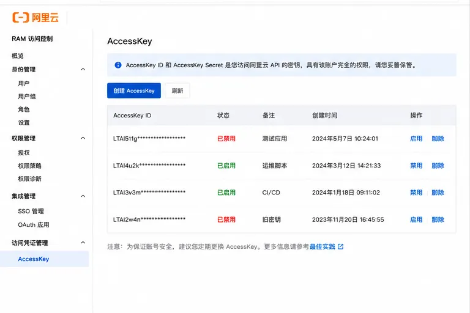Click the info icon in the notice banner

coord(118,65)
